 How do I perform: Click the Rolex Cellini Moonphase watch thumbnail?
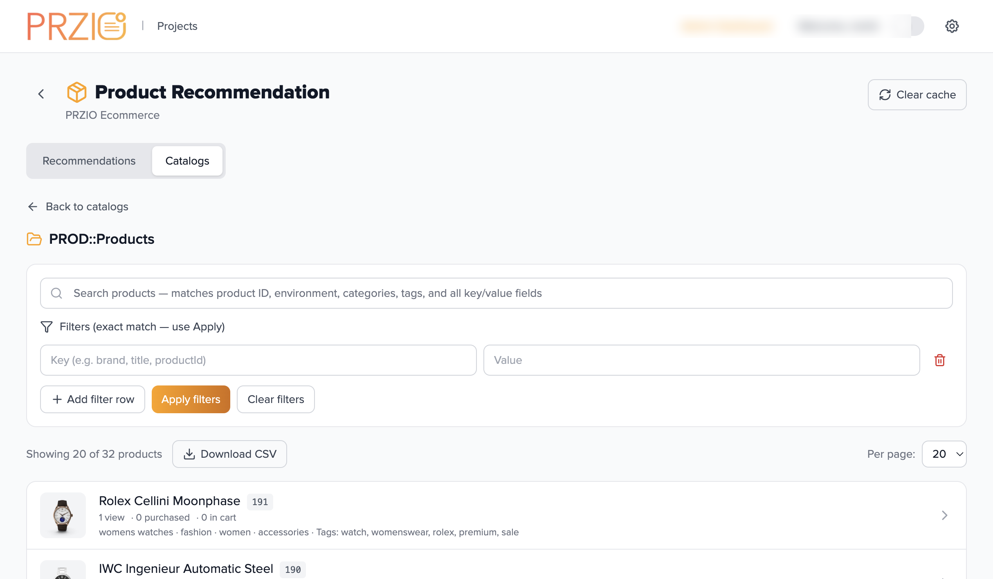(63, 515)
